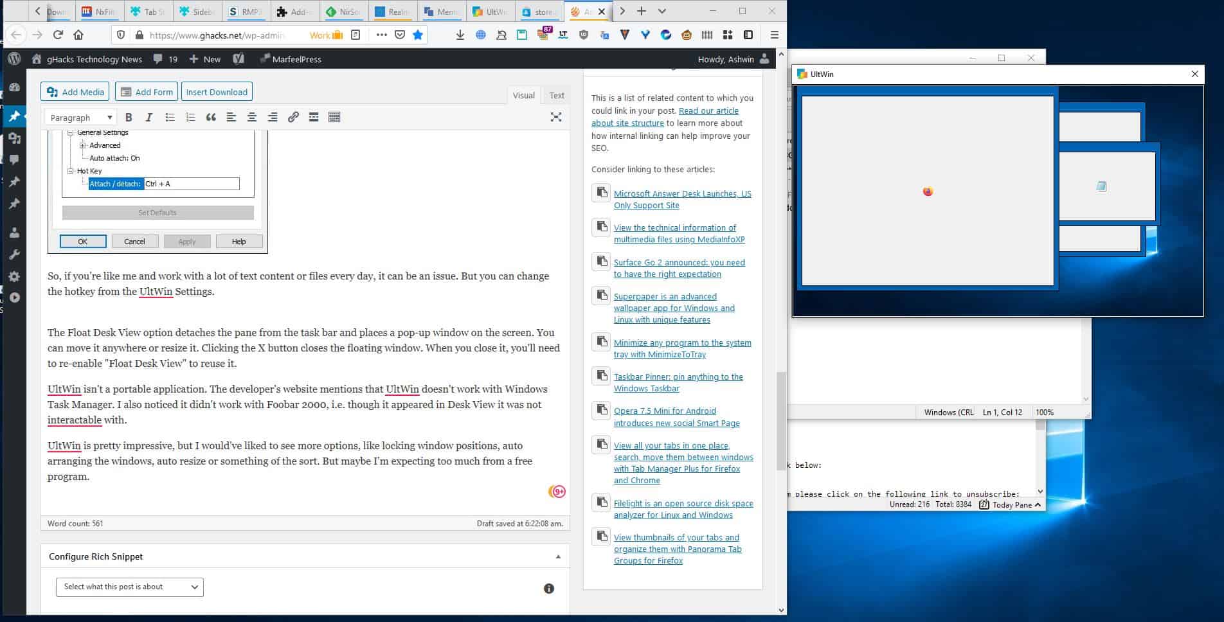The image size is (1224, 622).
Task: Open the Tools wrench in WordPress sidebar
Action: click(14, 254)
